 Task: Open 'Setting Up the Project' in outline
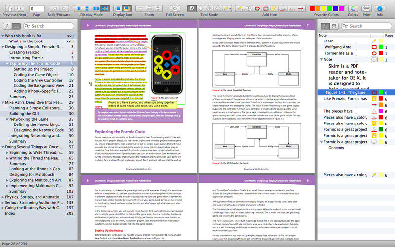(33, 69)
